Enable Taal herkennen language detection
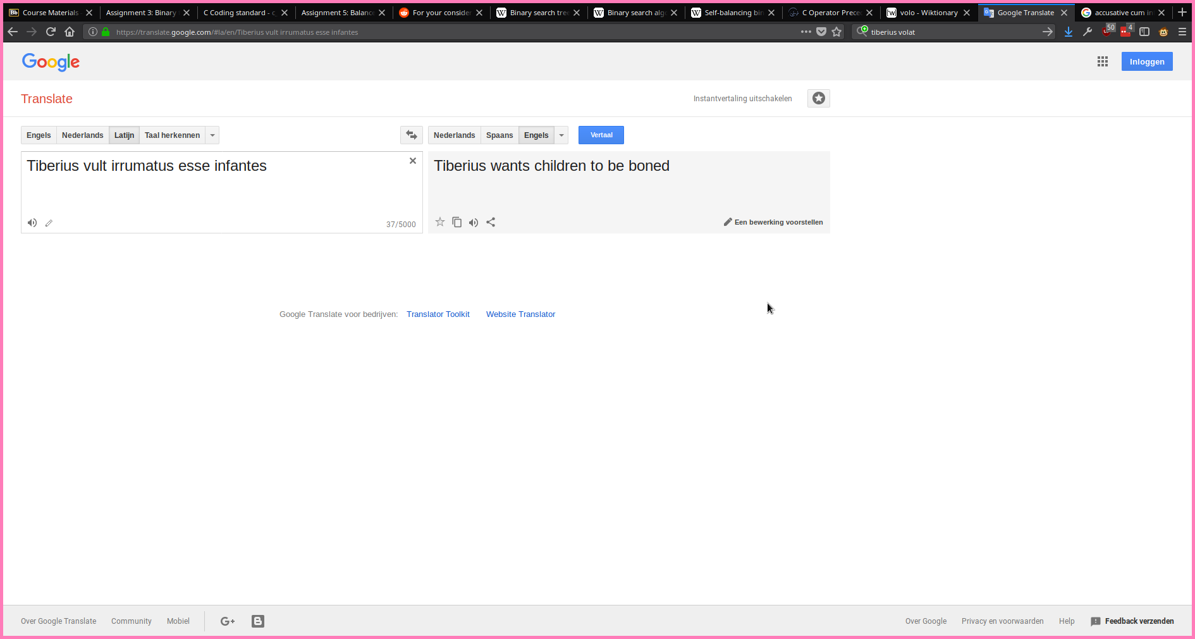The image size is (1195, 639). 172,135
